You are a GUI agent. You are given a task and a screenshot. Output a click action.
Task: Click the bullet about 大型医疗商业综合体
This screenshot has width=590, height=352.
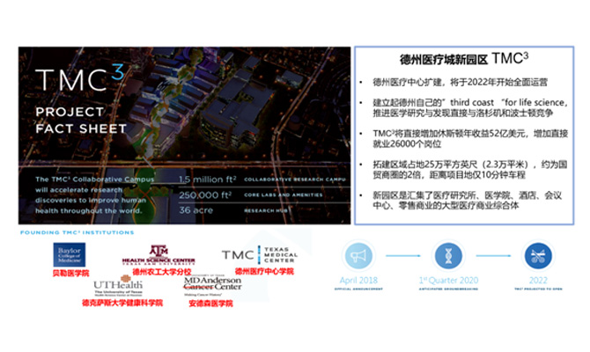click(467, 200)
